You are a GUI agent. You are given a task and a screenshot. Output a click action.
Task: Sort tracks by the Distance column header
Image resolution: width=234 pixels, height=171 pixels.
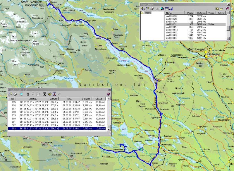202,13
